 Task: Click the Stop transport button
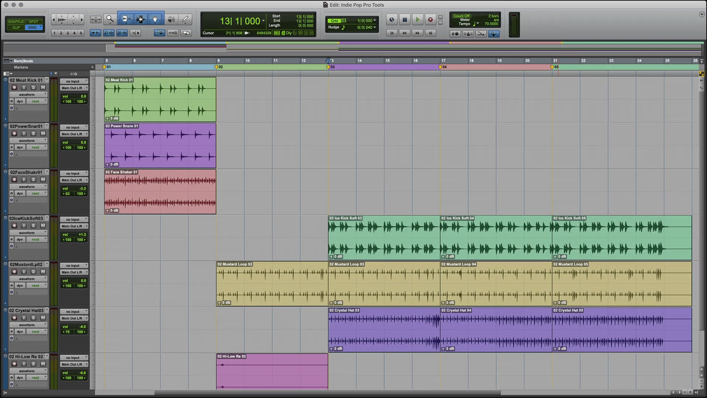pyautogui.click(x=405, y=19)
